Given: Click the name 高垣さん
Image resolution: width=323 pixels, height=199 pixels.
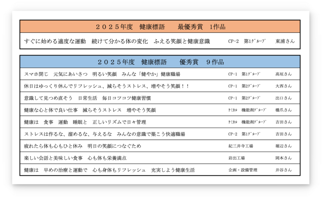Looking at the screenshot, I should click(x=283, y=74).
